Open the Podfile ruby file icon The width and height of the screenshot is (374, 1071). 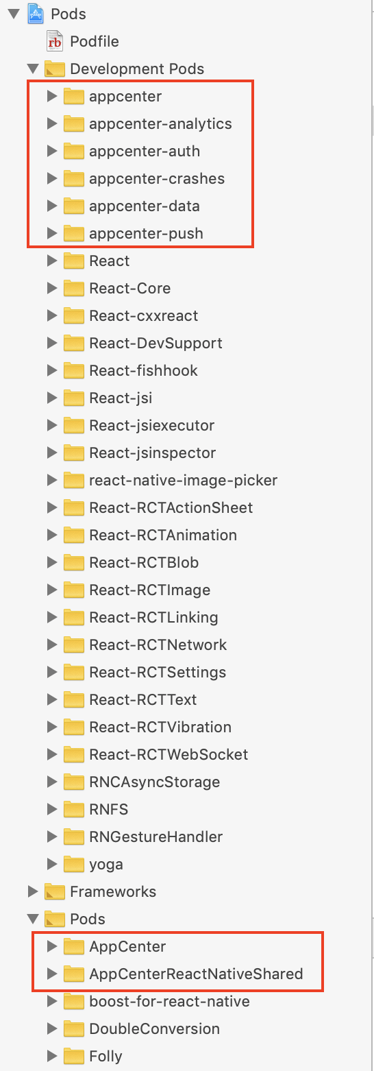tap(54, 41)
